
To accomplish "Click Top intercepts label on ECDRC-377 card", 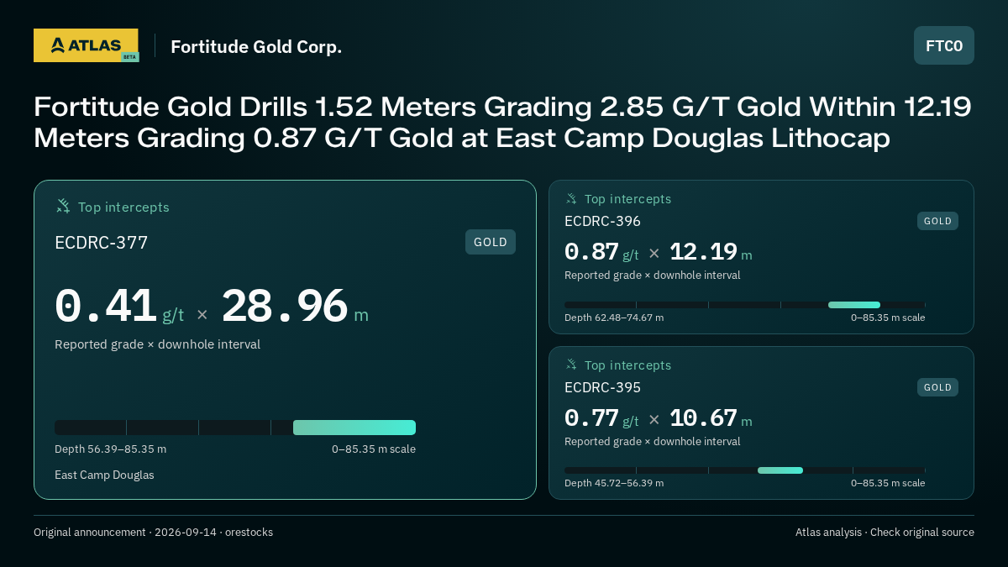I will point(123,207).
